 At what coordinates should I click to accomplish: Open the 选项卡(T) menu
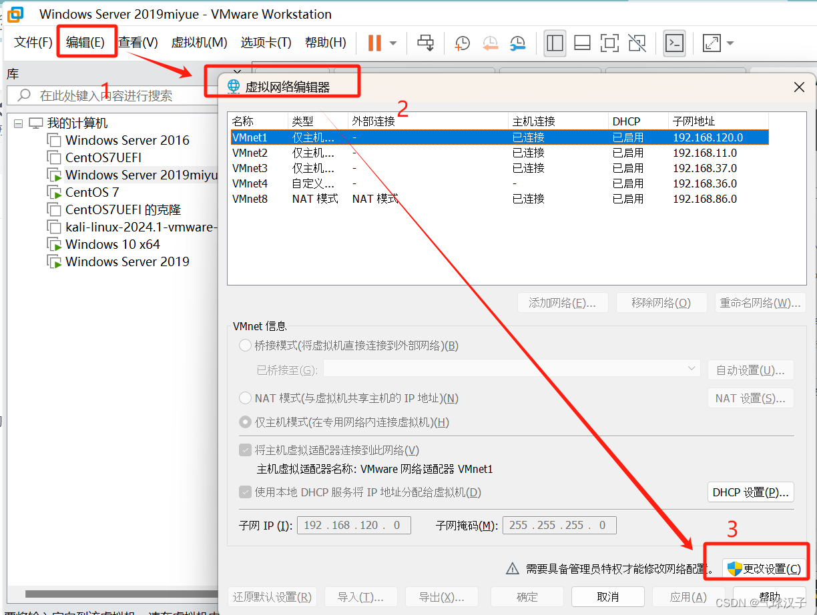266,43
